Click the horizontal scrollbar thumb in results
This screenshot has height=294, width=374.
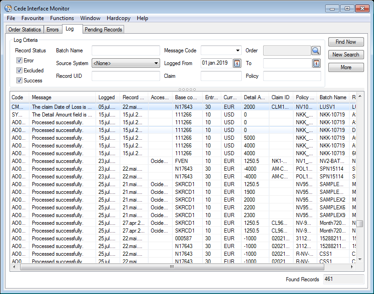click(171, 267)
